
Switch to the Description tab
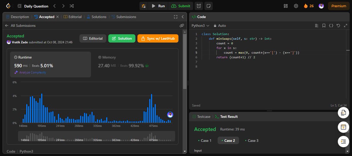[17, 17]
